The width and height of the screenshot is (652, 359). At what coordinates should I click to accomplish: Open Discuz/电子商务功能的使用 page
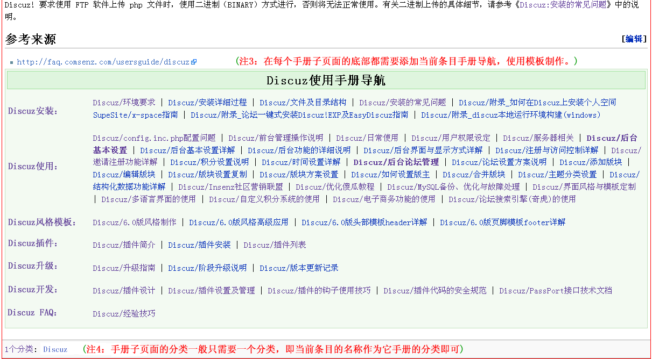[x=384, y=199]
